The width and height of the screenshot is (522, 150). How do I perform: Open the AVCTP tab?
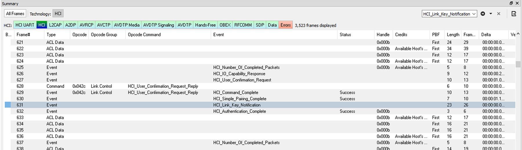[104, 25]
